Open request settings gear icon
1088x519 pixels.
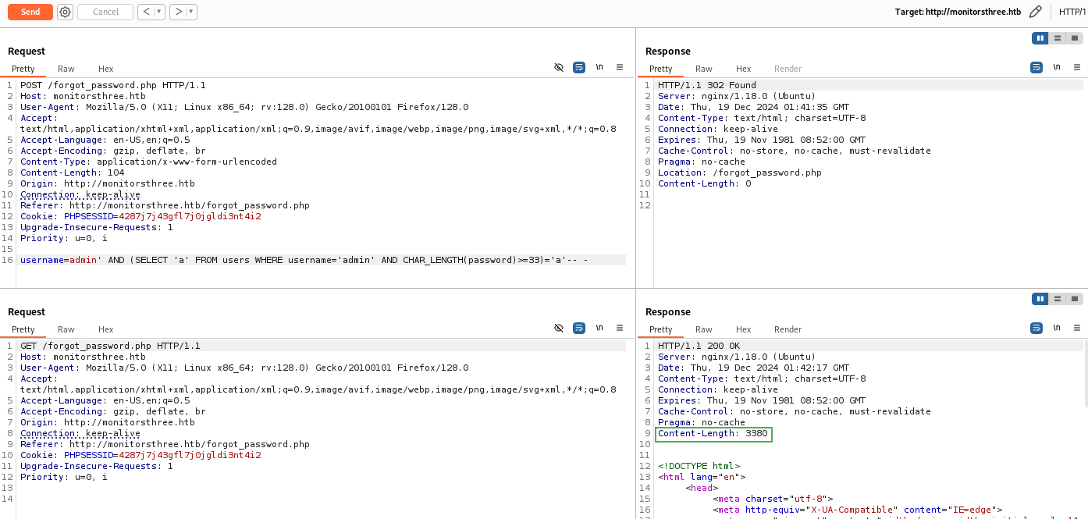pos(66,12)
